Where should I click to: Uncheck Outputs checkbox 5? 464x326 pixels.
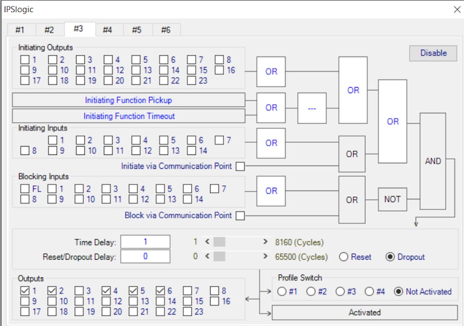(x=133, y=291)
